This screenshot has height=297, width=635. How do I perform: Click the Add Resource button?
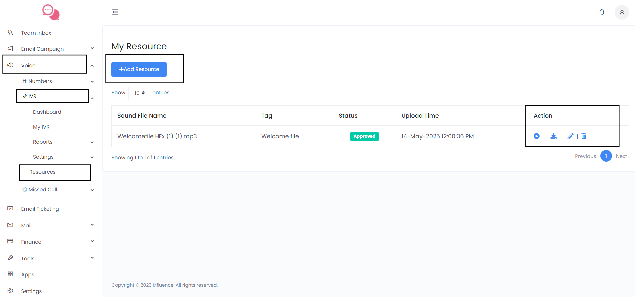coord(139,69)
